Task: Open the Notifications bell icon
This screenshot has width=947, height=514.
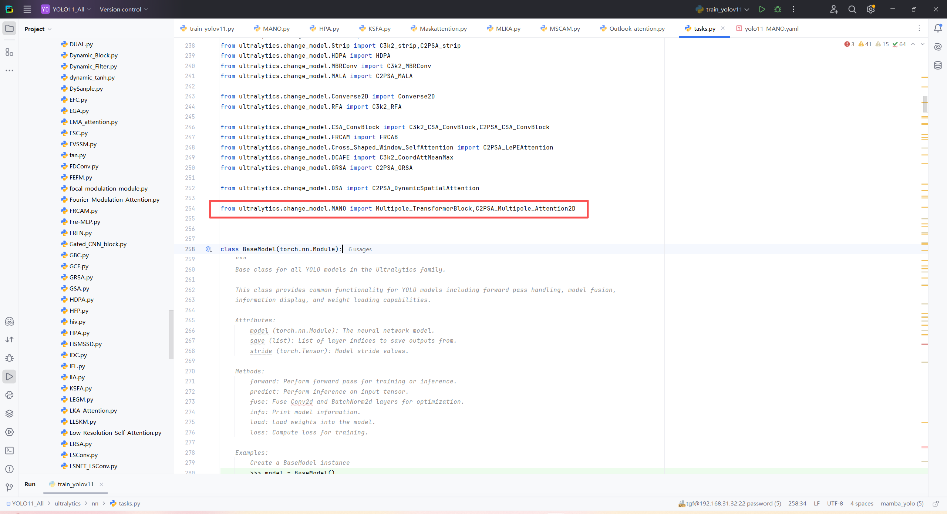Action: click(938, 28)
